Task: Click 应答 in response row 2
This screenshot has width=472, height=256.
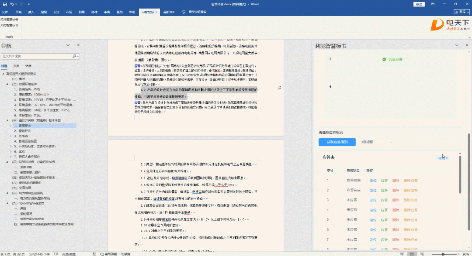Action: pyautogui.click(x=385, y=190)
